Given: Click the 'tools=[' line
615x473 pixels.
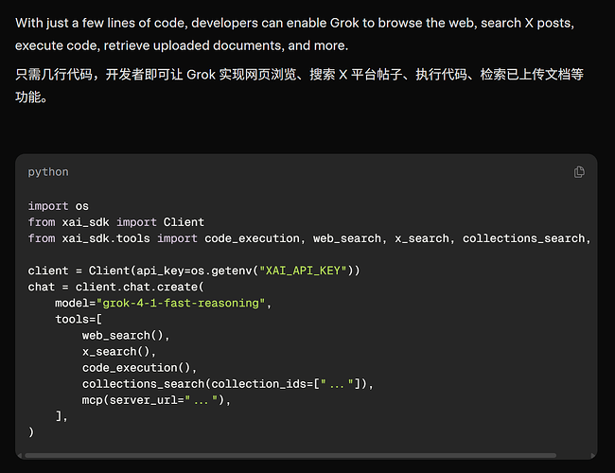Looking at the screenshot, I should [79, 319].
